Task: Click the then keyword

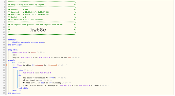Action: (15, 68)
